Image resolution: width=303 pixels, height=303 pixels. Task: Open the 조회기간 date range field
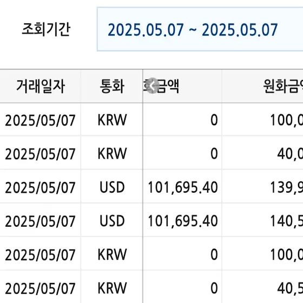pyautogui.click(x=200, y=29)
